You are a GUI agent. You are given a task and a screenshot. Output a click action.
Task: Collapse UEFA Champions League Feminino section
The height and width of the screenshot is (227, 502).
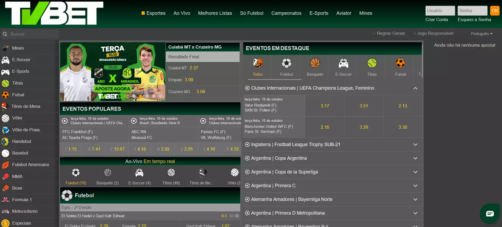coord(416,88)
